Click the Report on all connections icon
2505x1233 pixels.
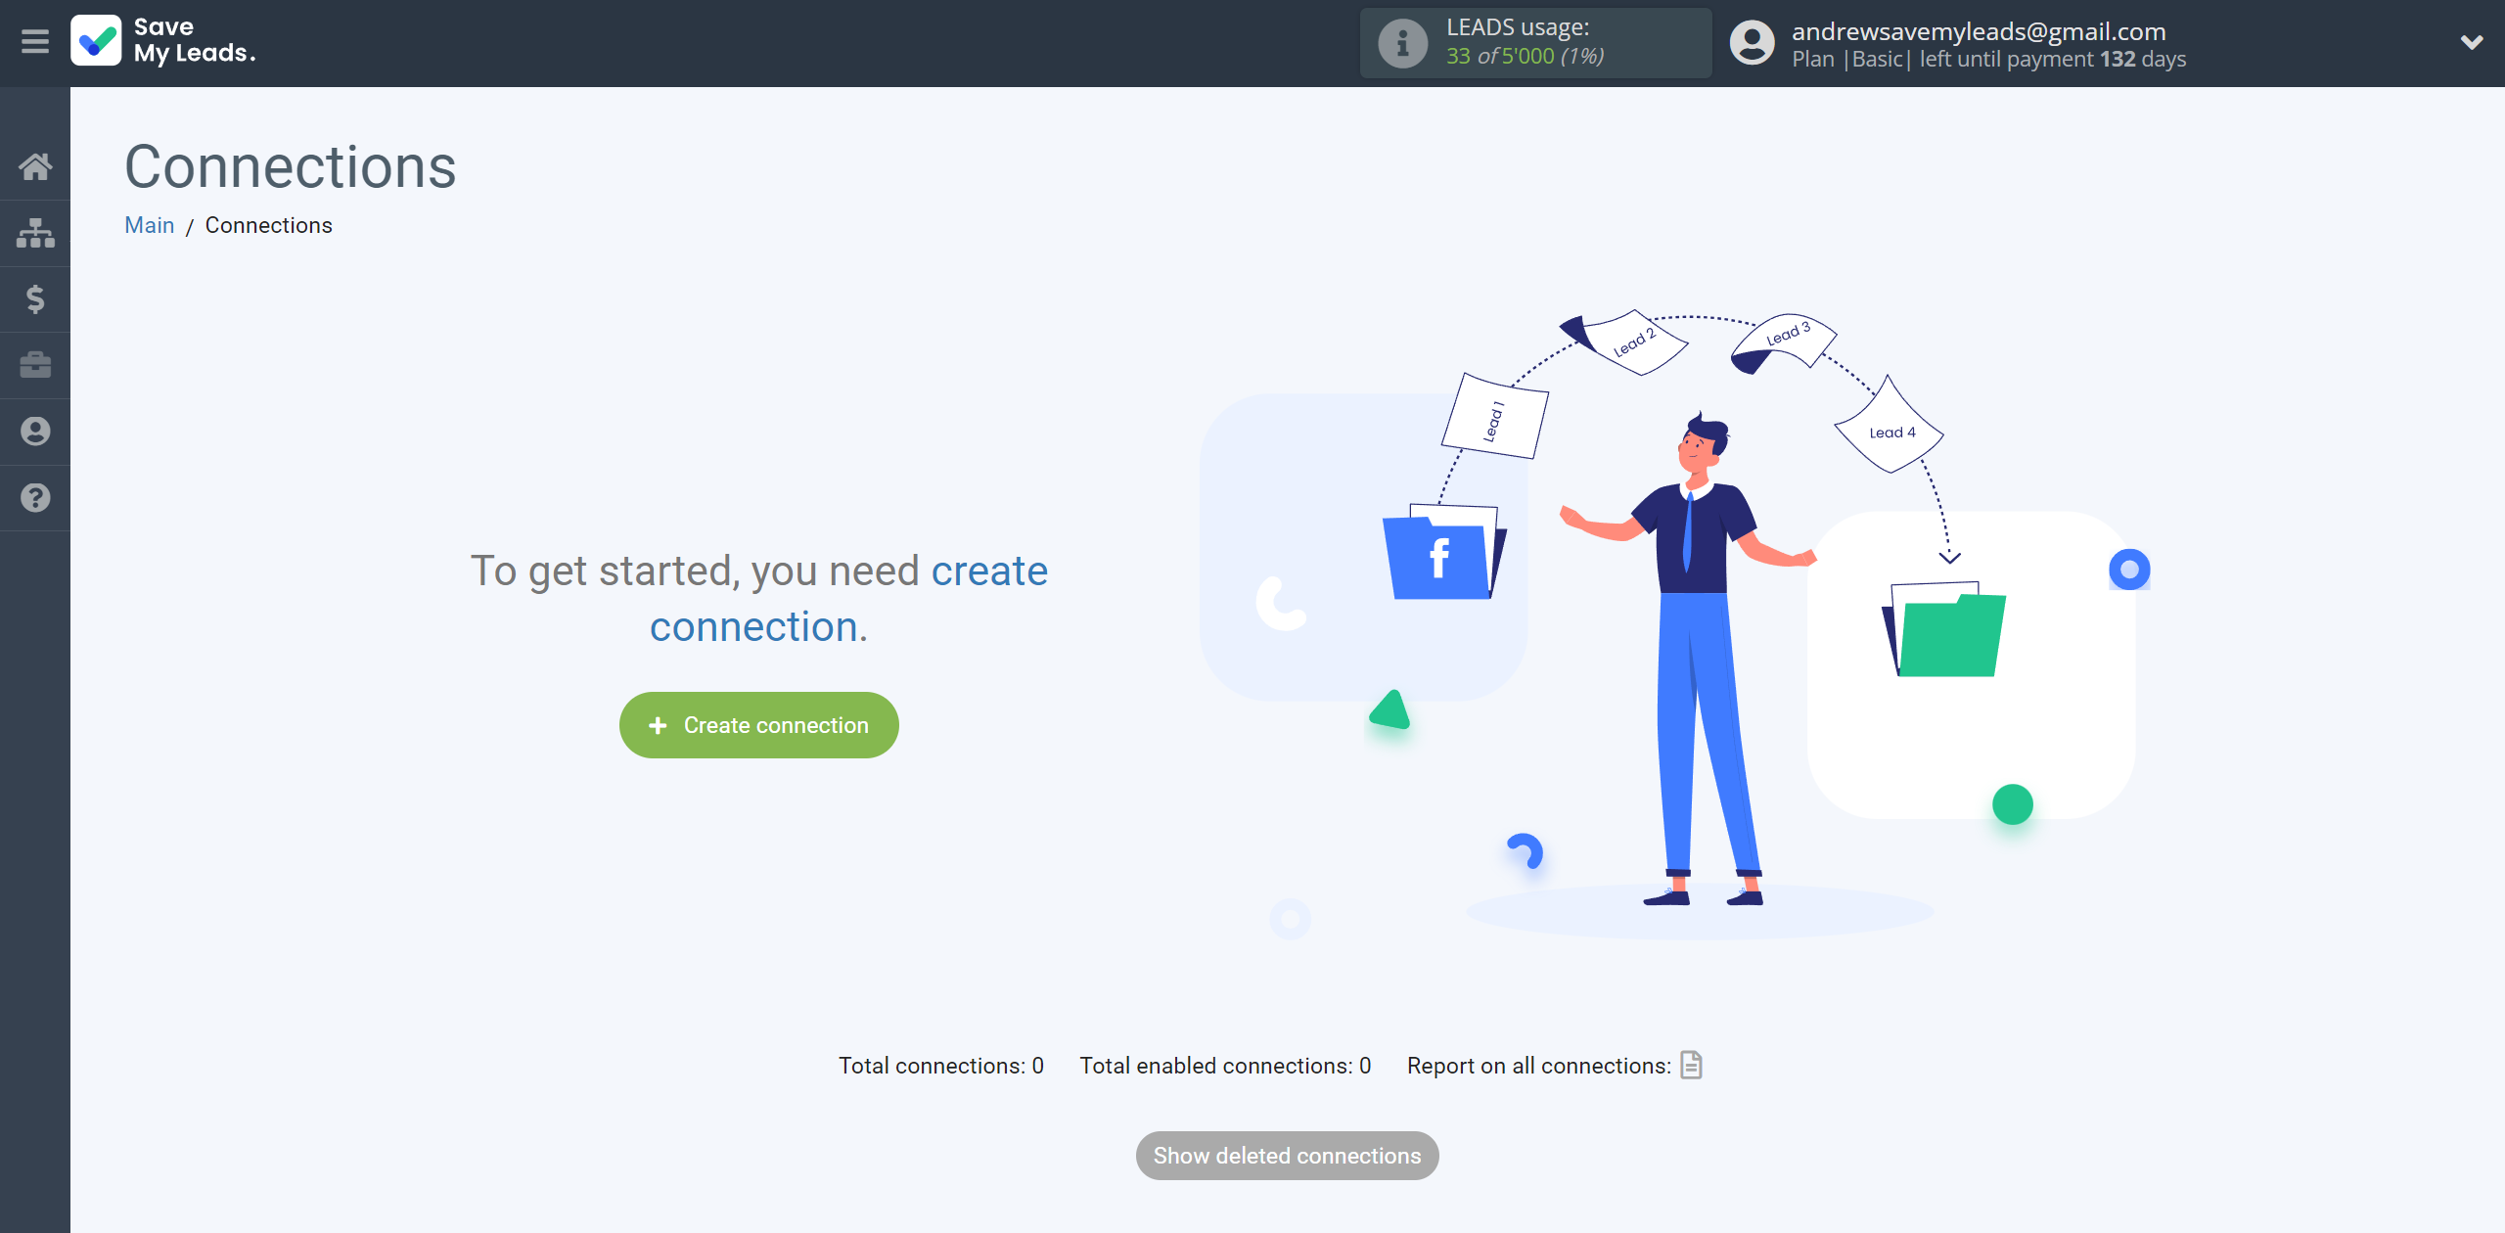pyautogui.click(x=1690, y=1064)
